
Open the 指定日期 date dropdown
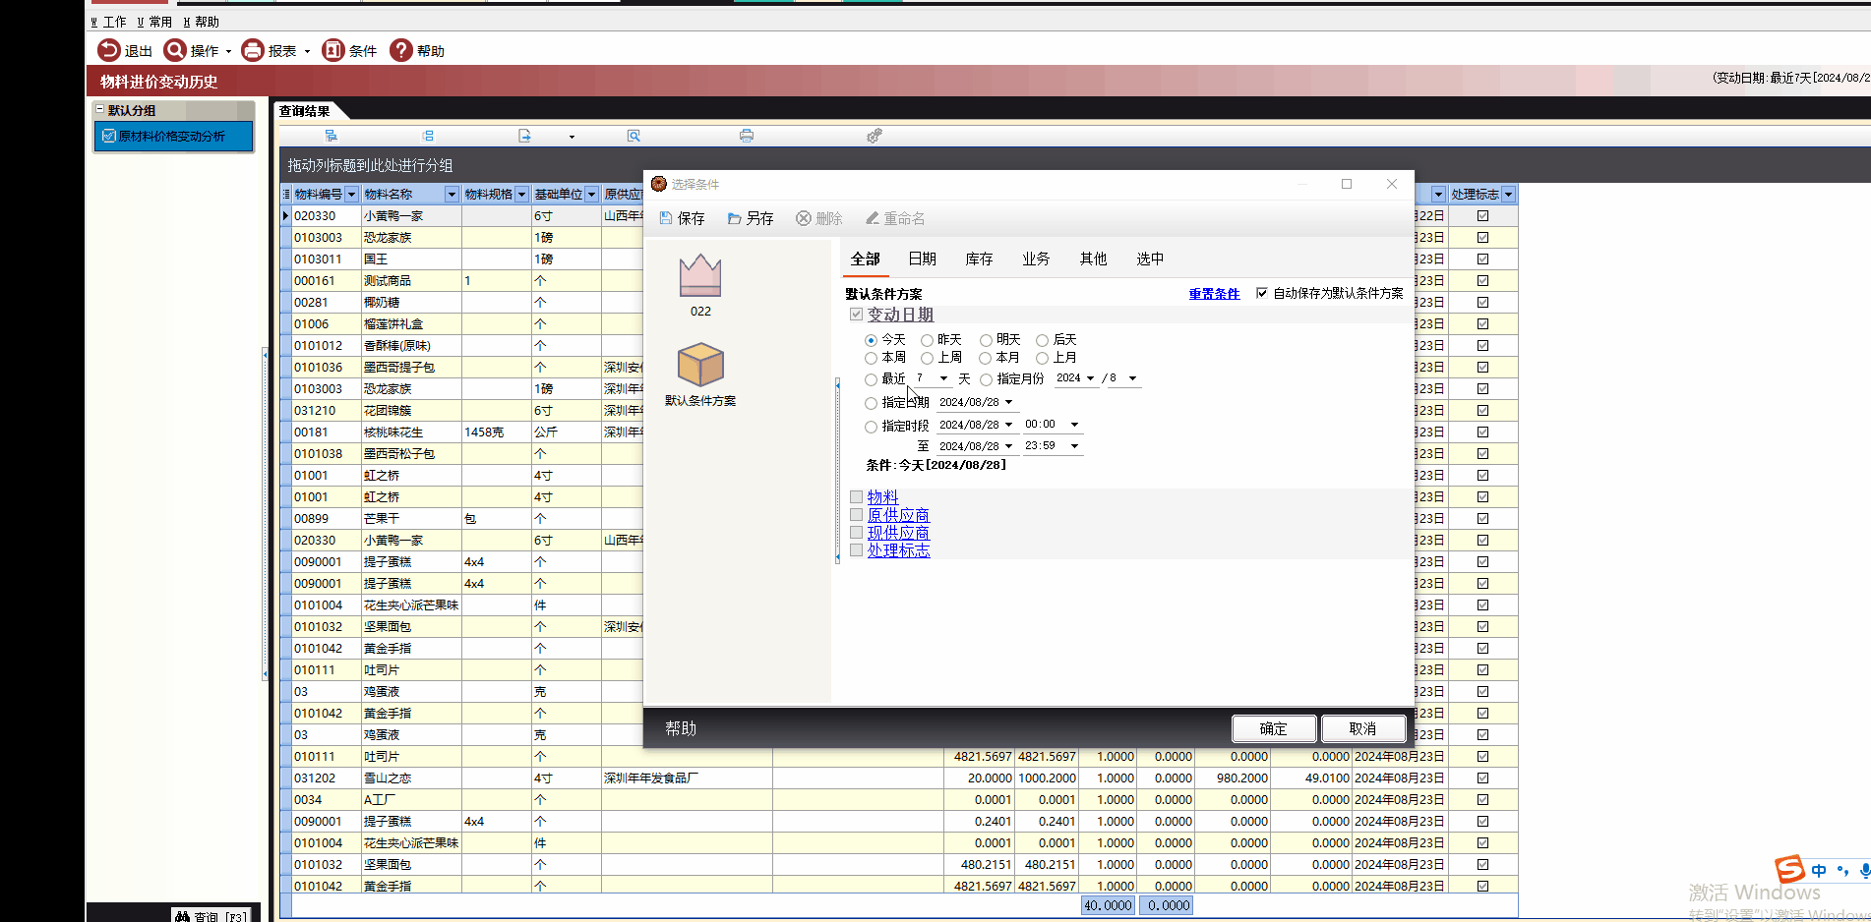point(1008,402)
